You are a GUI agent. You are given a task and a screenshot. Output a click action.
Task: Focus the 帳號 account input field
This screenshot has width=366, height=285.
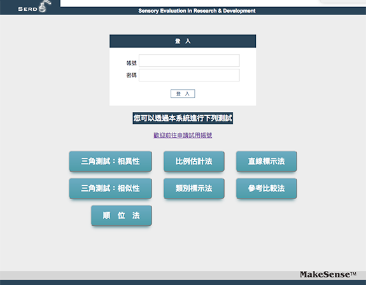(x=189, y=60)
